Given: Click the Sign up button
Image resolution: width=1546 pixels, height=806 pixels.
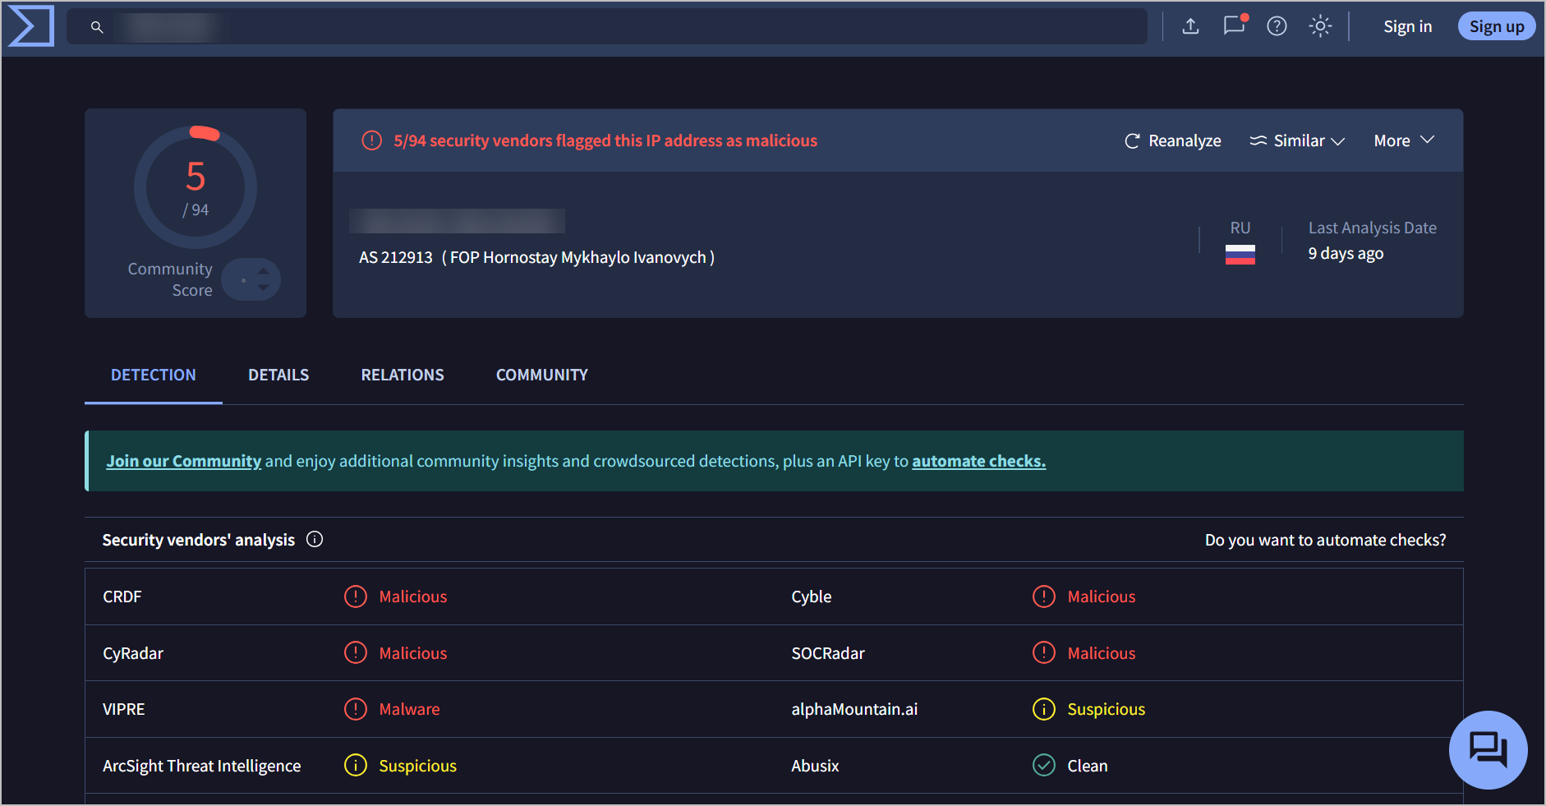Looking at the screenshot, I should (1496, 26).
